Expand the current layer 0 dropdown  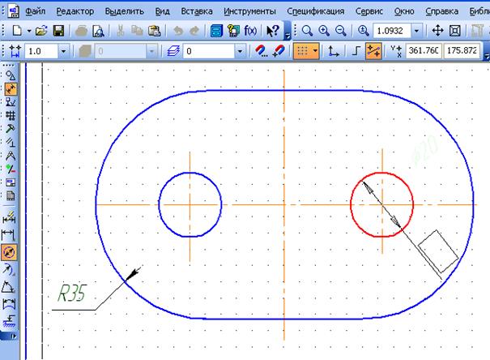(240, 51)
